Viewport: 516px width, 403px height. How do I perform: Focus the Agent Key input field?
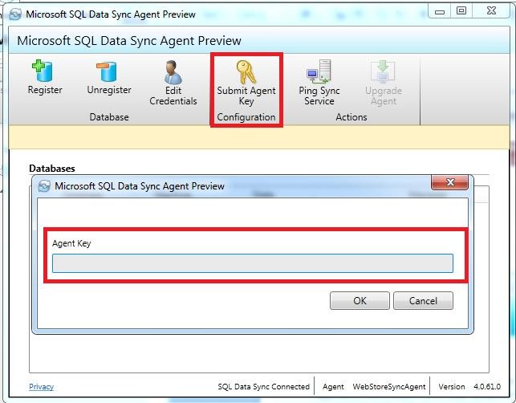253,263
